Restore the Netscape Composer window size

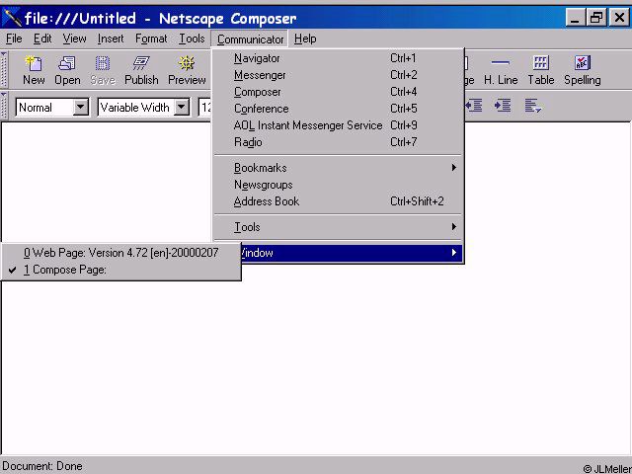click(596, 18)
